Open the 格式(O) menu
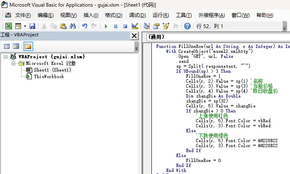The height and width of the screenshot is (174, 290). 113,15
